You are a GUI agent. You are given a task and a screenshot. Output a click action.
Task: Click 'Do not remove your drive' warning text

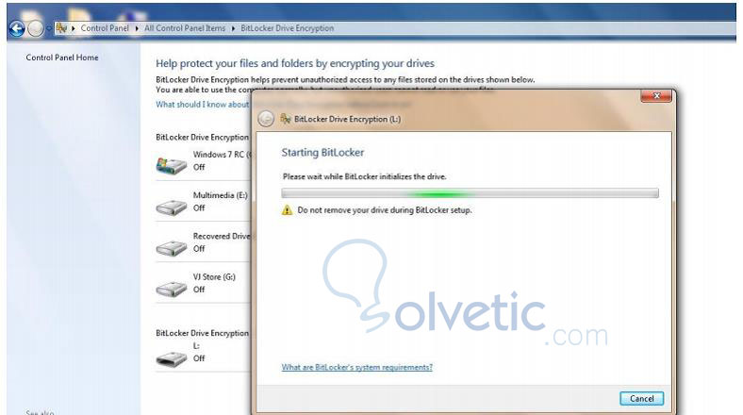pos(385,210)
